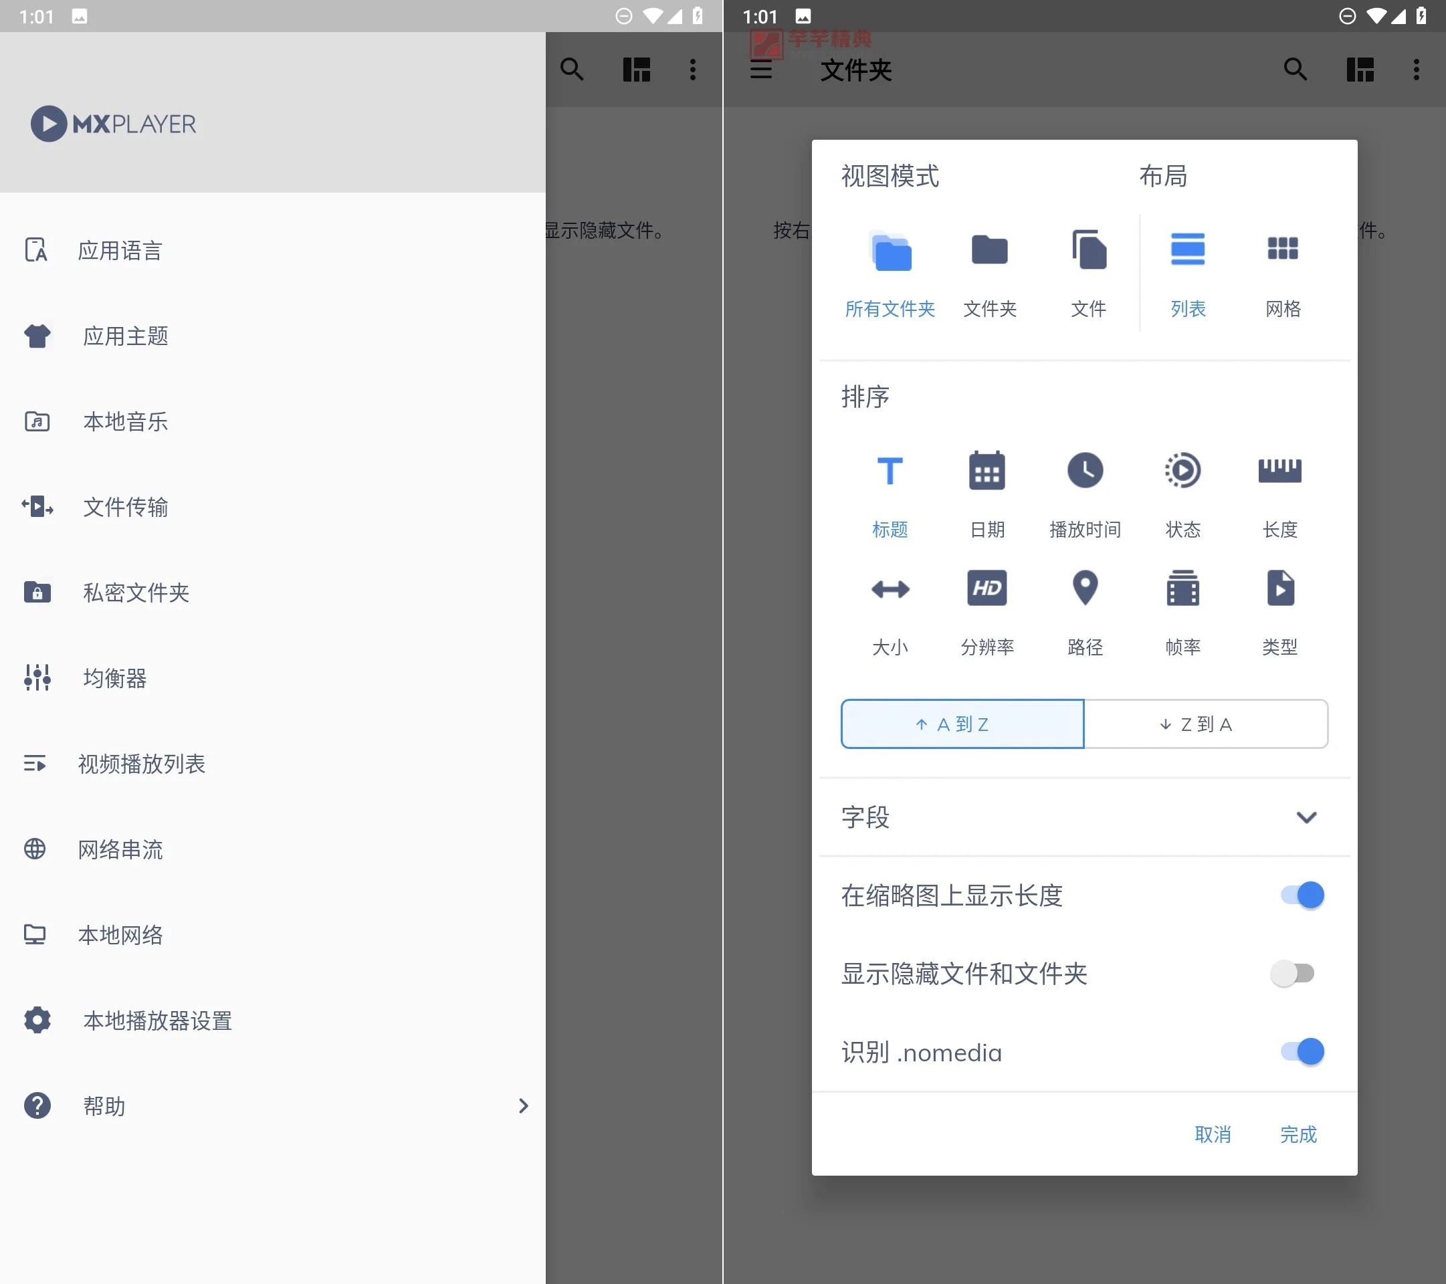Screen dimensions: 1446x1284
Task: Open 本地音乐 from the sidebar
Action: [125, 421]
